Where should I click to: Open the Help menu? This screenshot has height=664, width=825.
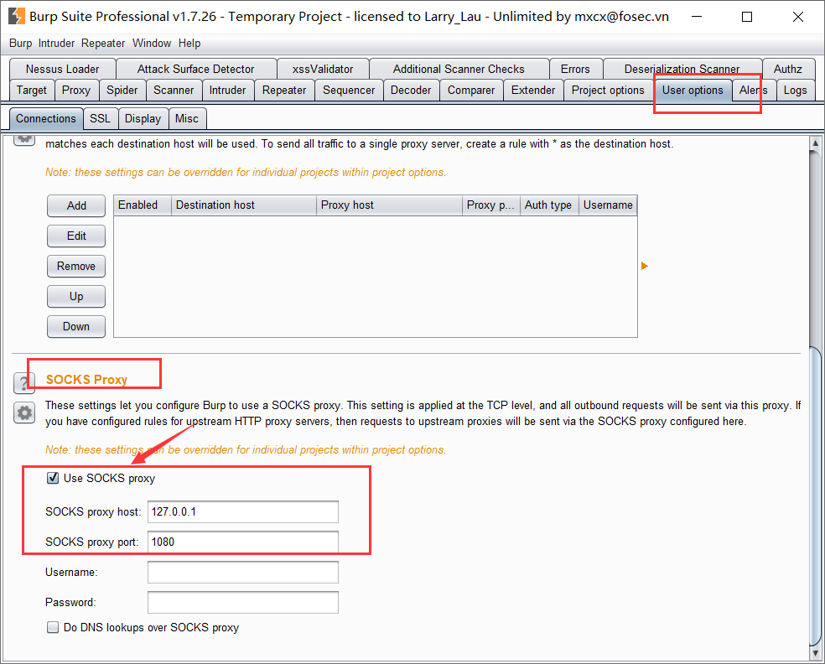189,43
